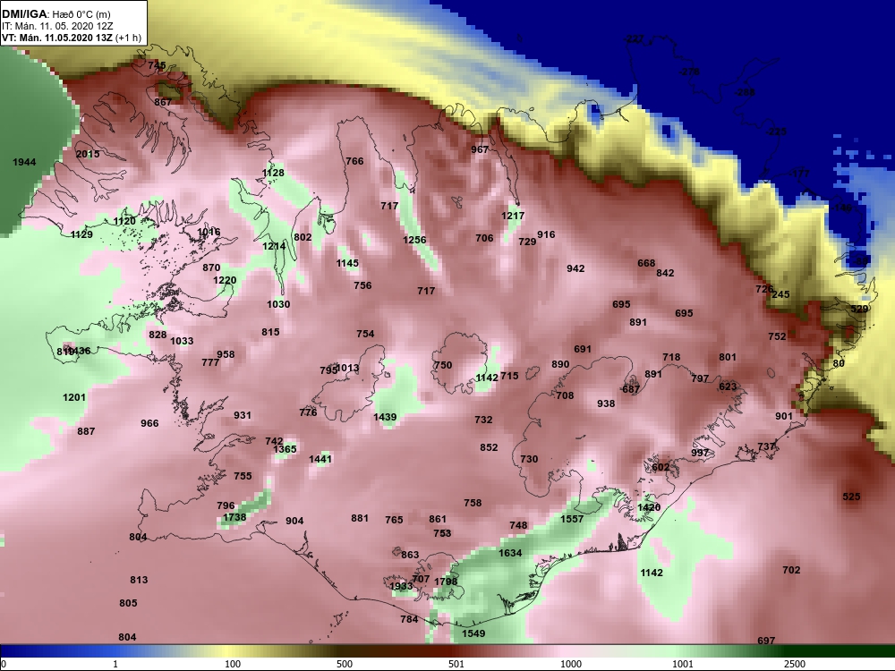Image resolution: width=895 pixels, height=671 pixels.
Task: Click the map value 1634
Action: pyautogui.click(x=510, y=553)
